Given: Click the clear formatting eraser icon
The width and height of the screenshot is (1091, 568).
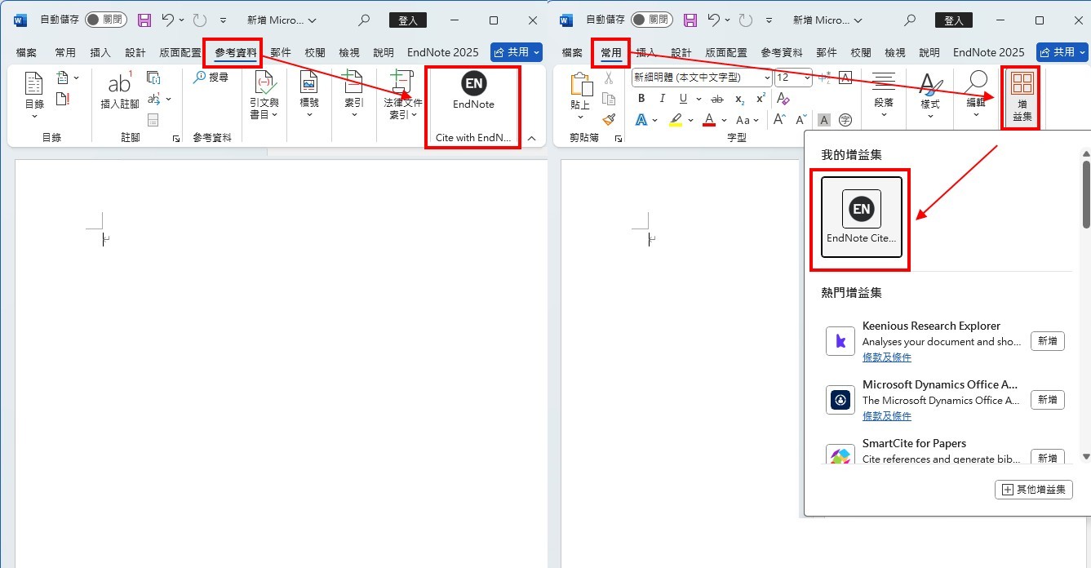Looking at the screenshot, I should tap(783, 99).
